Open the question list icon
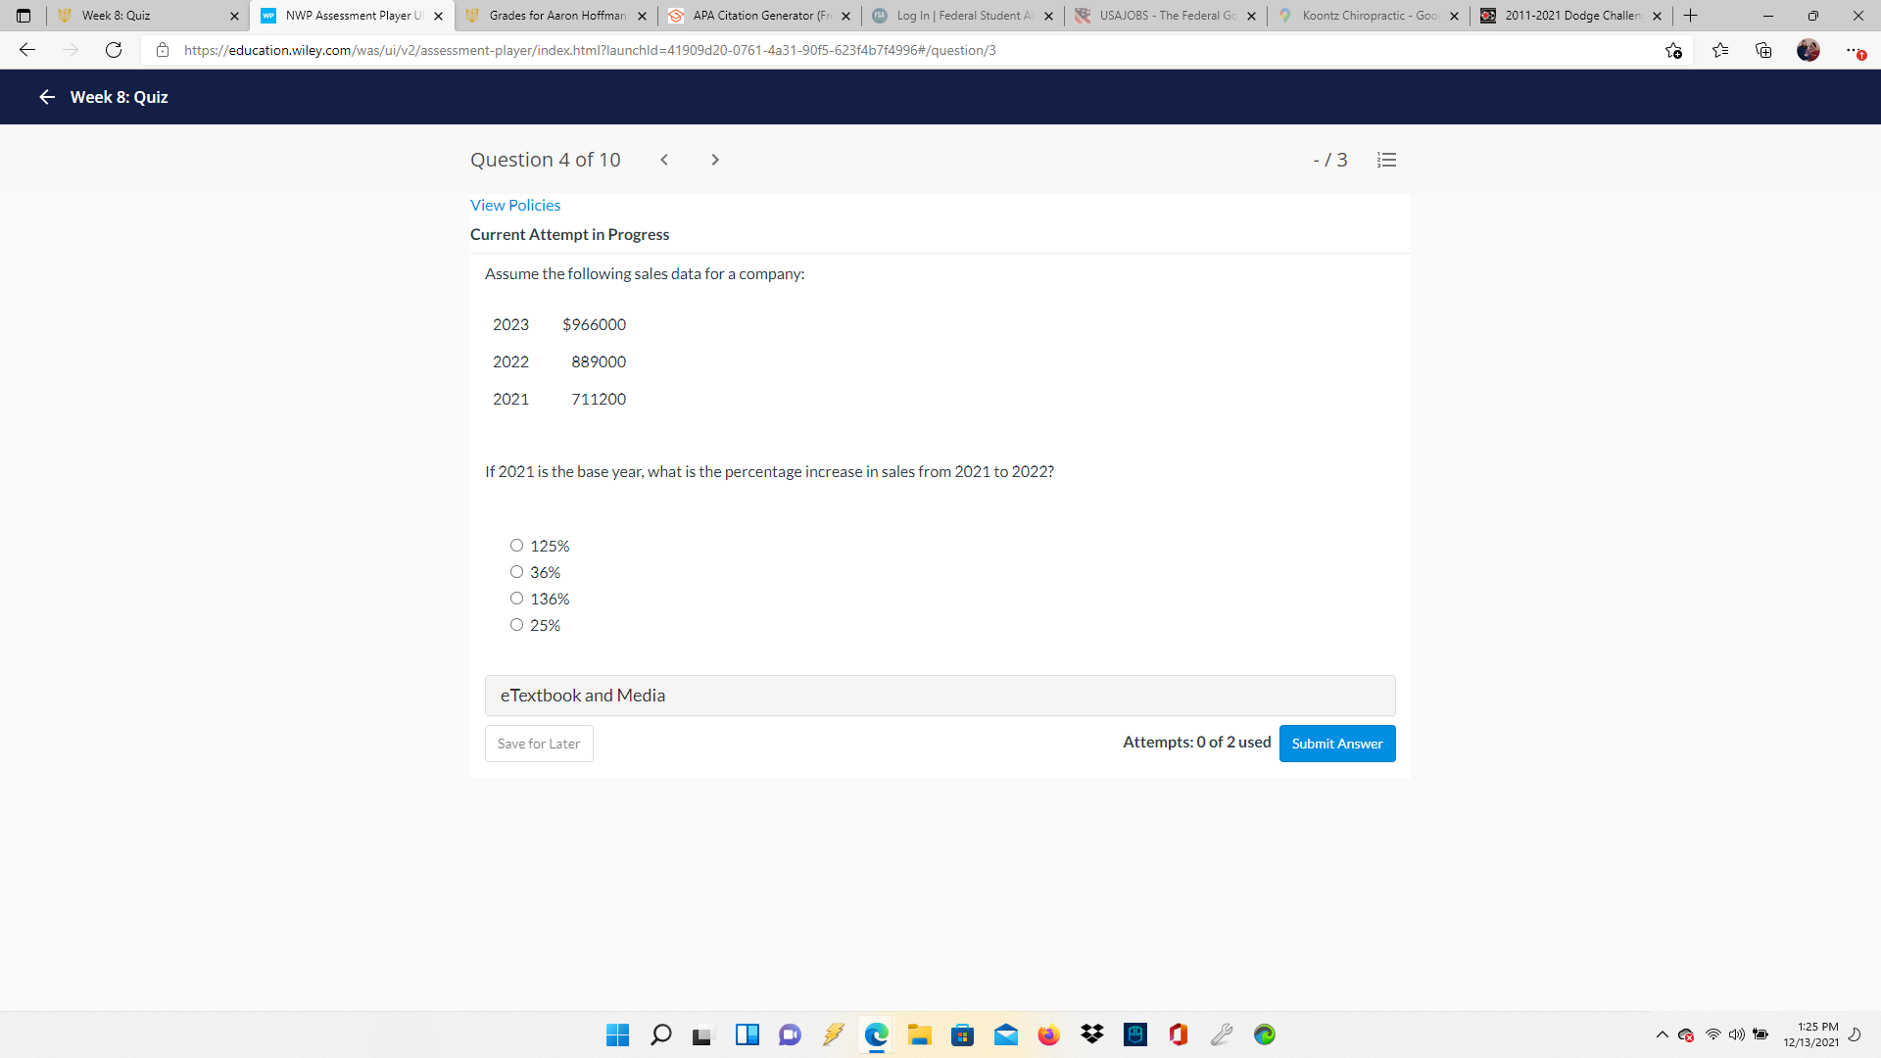 [x=1386, y=160]
